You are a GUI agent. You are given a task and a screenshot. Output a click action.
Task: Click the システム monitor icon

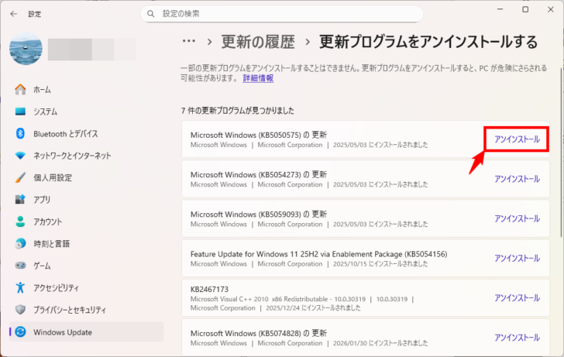point(20,112)
